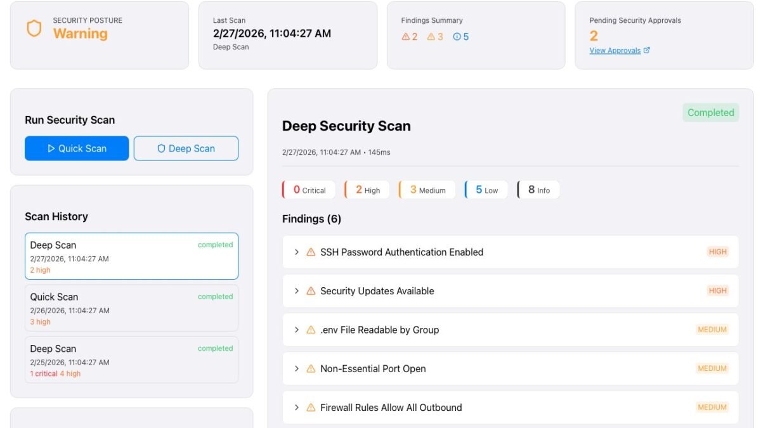Click the Security Posture shield icon

(x=34, y=29)
